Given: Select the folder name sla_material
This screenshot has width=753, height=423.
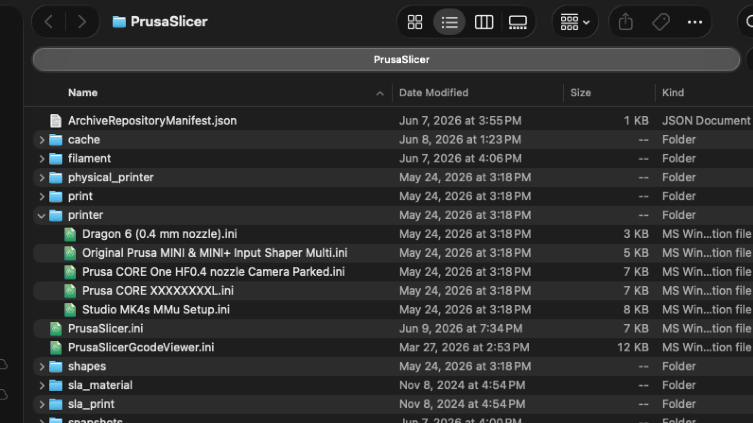Looking at the screenshot, I should coord(100,385).
